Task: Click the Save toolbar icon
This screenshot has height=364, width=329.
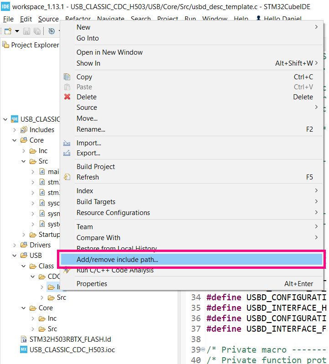Action: click(x=26, y=31)
